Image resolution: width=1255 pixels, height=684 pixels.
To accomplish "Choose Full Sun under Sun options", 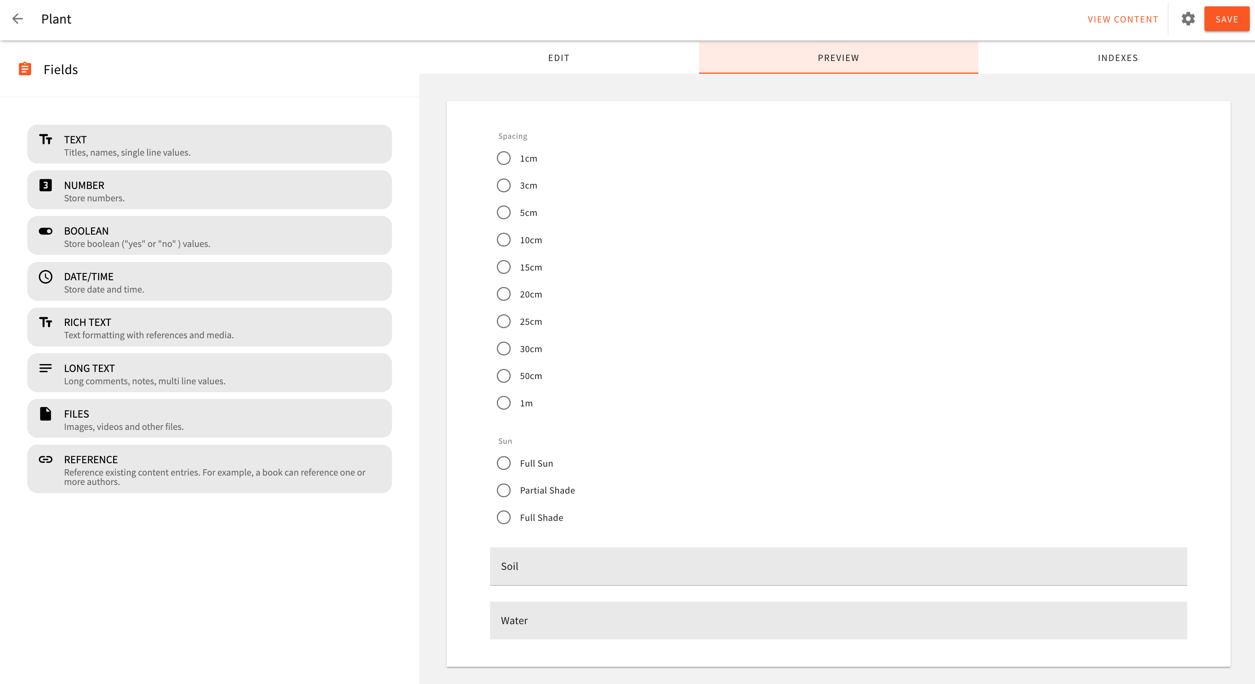I will point(504,463).
